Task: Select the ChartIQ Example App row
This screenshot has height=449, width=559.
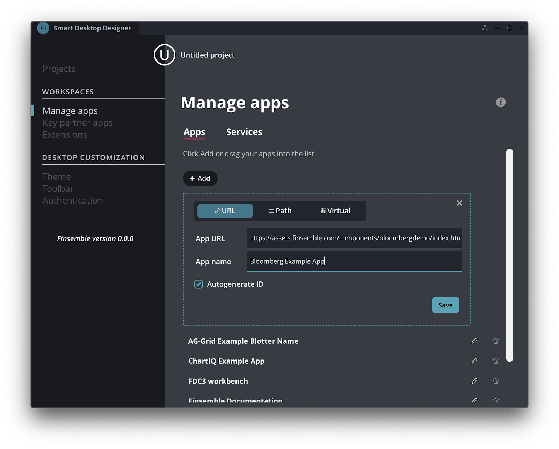Action: coord(344,361)
